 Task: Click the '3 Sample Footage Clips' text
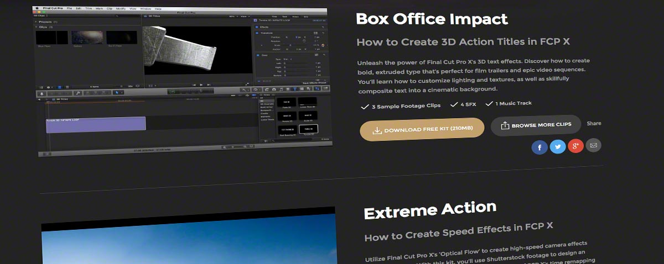(407, 106)
